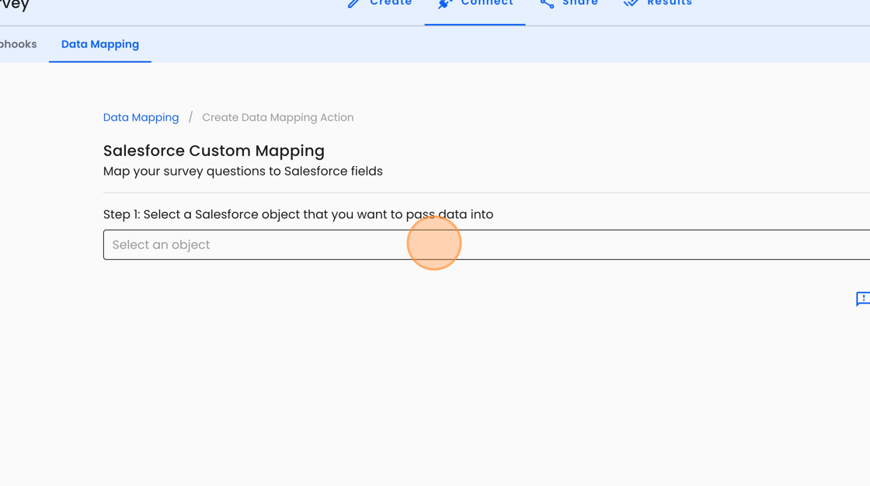Click the survey title at top left
This screenshot has height=486, width=870.
coord(14,5)
